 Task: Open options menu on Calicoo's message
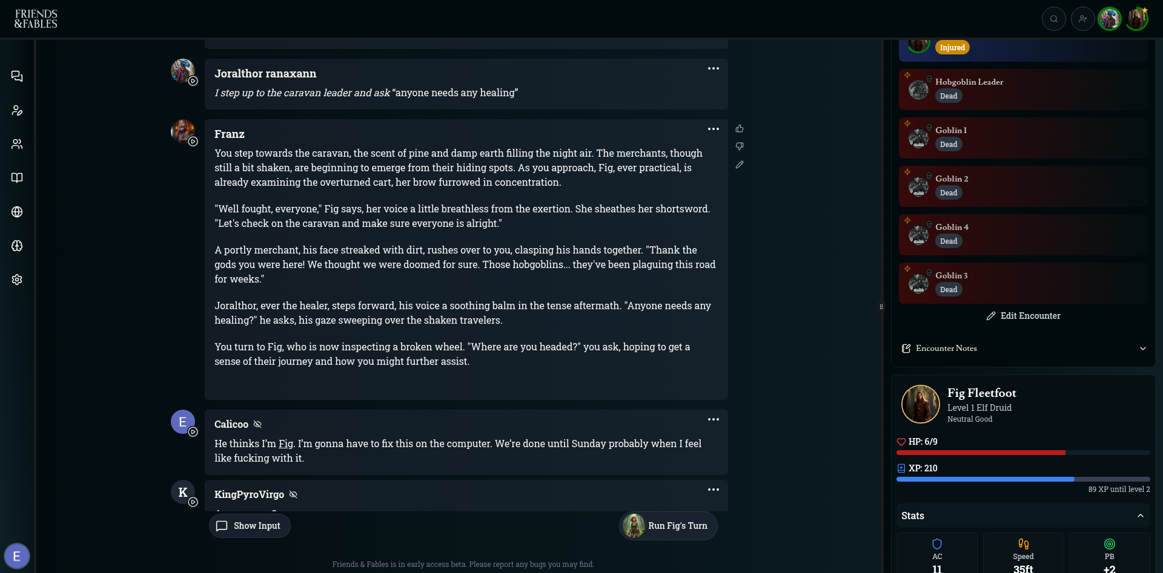[x=714, y=419]
